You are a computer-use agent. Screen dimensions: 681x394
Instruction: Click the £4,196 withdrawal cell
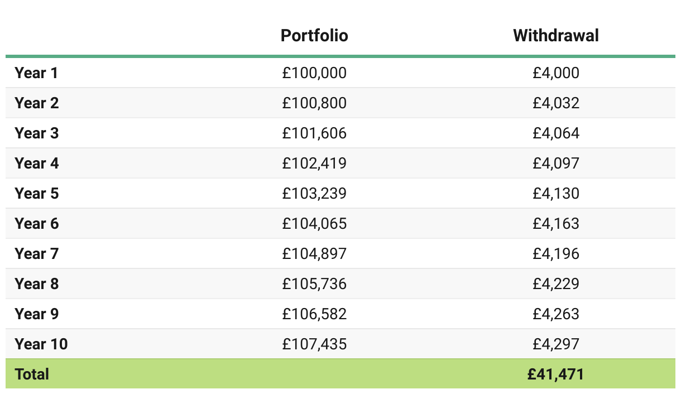tap(555, 254)
